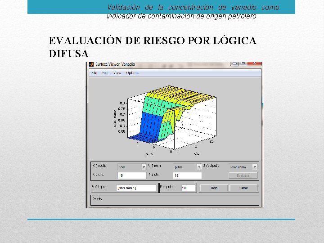Open the Edit menu

[105, 73]
